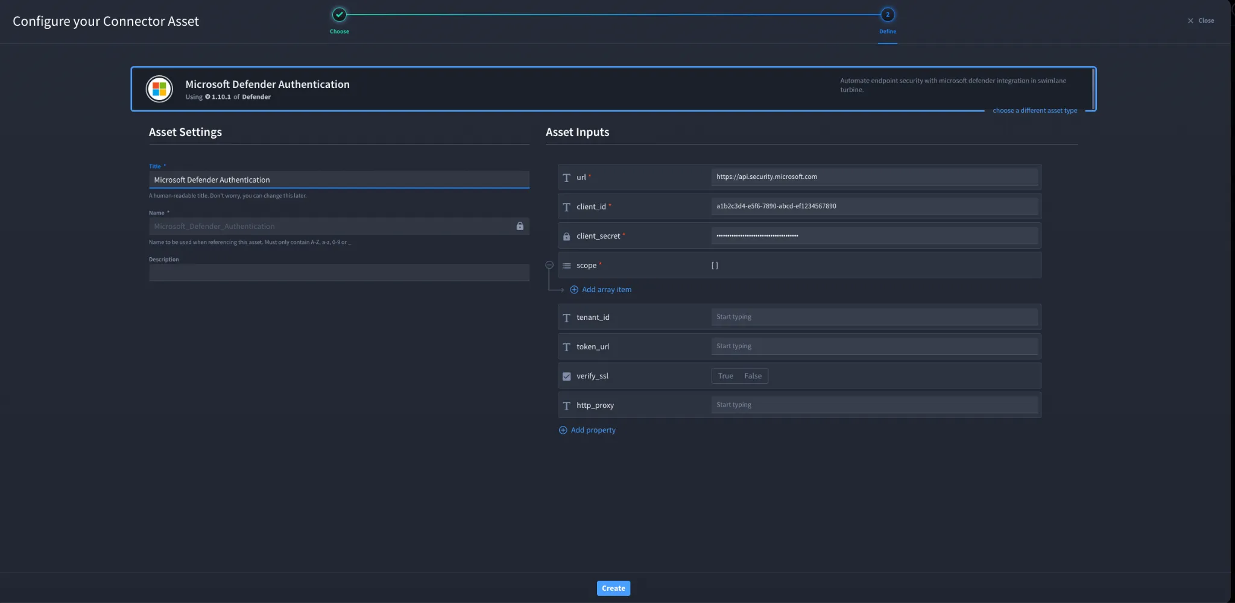Click the text-type icon beside client_id
The image size is (1235, 603).
pyautogui.click(x=566, y=207)
